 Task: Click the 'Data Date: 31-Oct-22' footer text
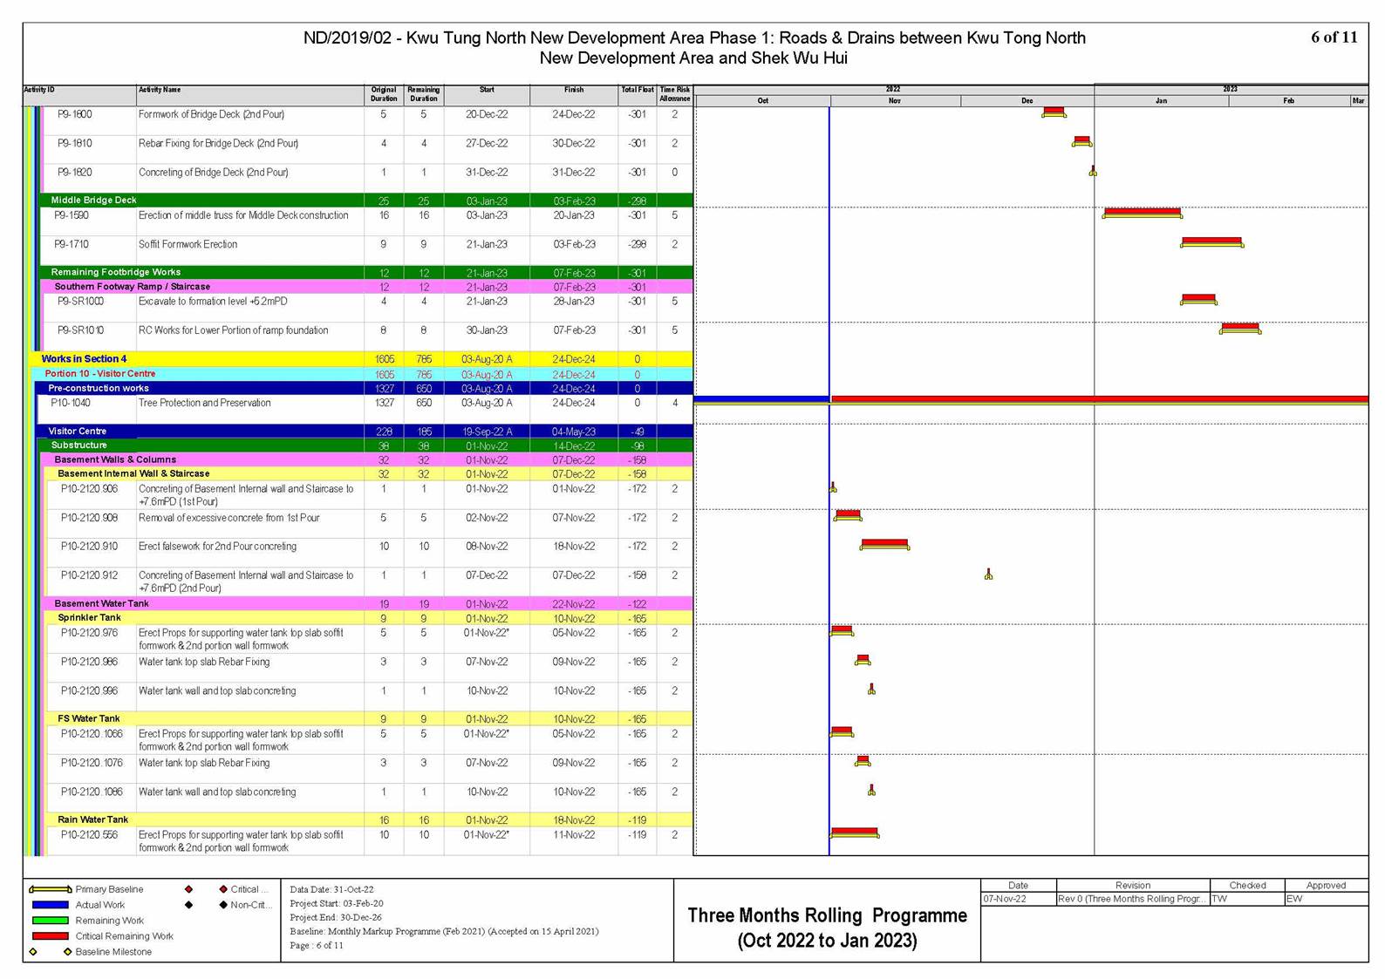pyautogui.click(x=331, y=890)
